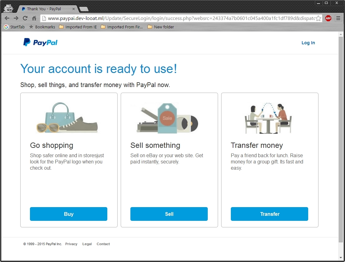The width and height of the screenshot is (345, 262).
Task: Click the PayPal logo in header
Action: 40,42
